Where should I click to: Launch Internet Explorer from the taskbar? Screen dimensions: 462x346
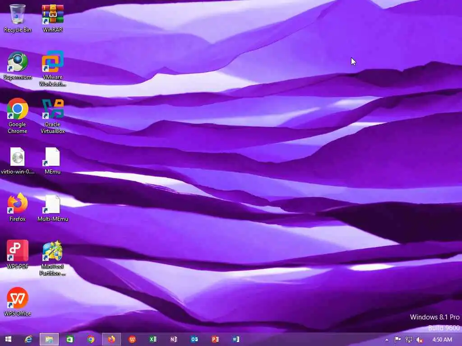[x=28, y=339]
